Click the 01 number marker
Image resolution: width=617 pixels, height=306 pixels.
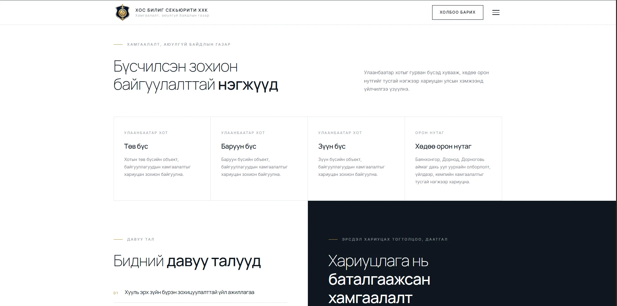[x=116, y=293]
